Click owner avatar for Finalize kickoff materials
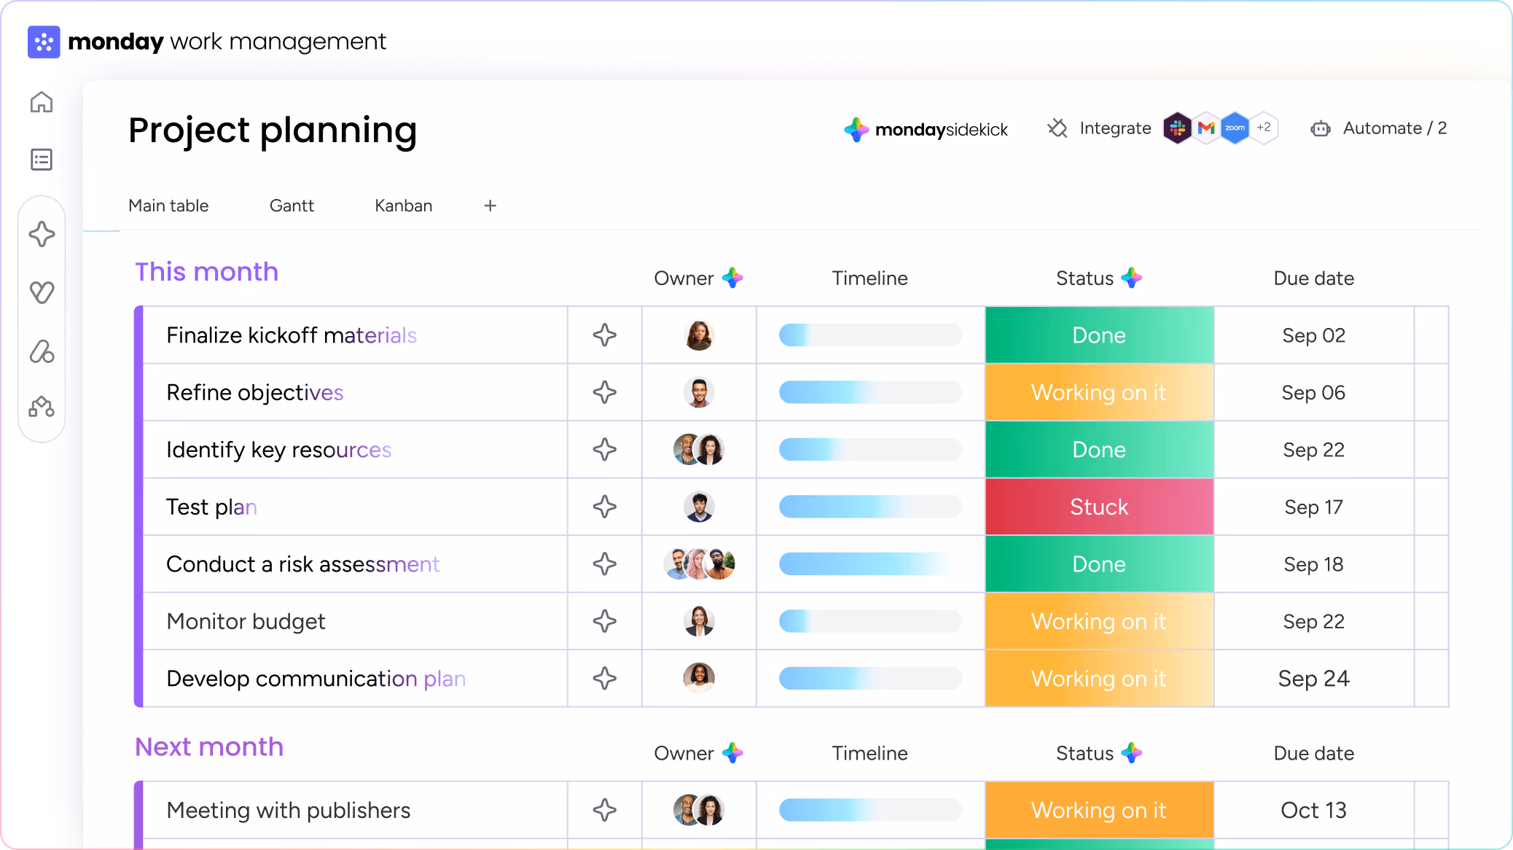Screen dimensions: 1513x850 (699, 335)
